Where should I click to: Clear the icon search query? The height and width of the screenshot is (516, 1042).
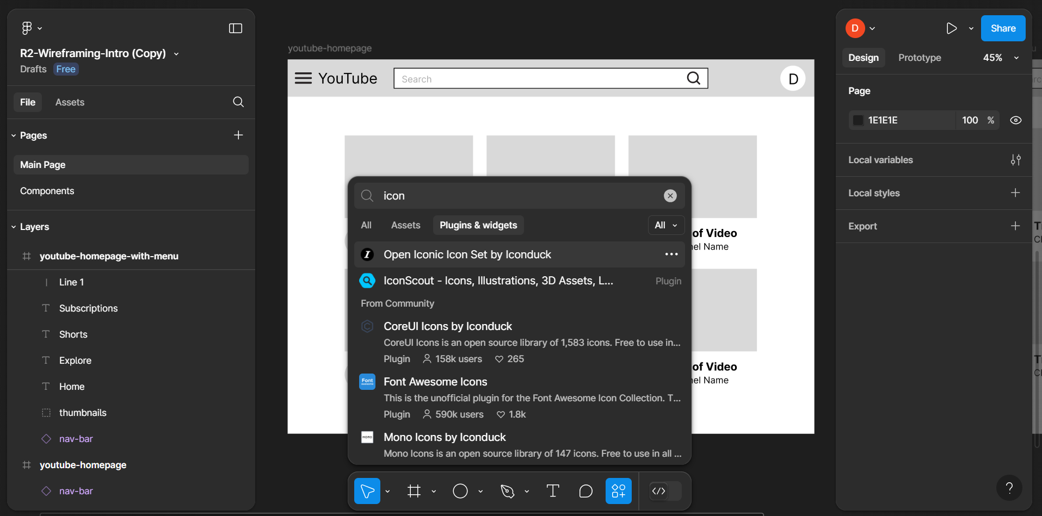point(670,196)
